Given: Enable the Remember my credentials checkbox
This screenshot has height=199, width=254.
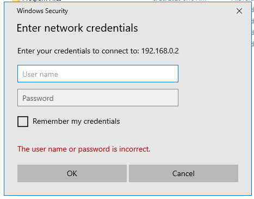Looking at the screenshot, I should 23,122.
